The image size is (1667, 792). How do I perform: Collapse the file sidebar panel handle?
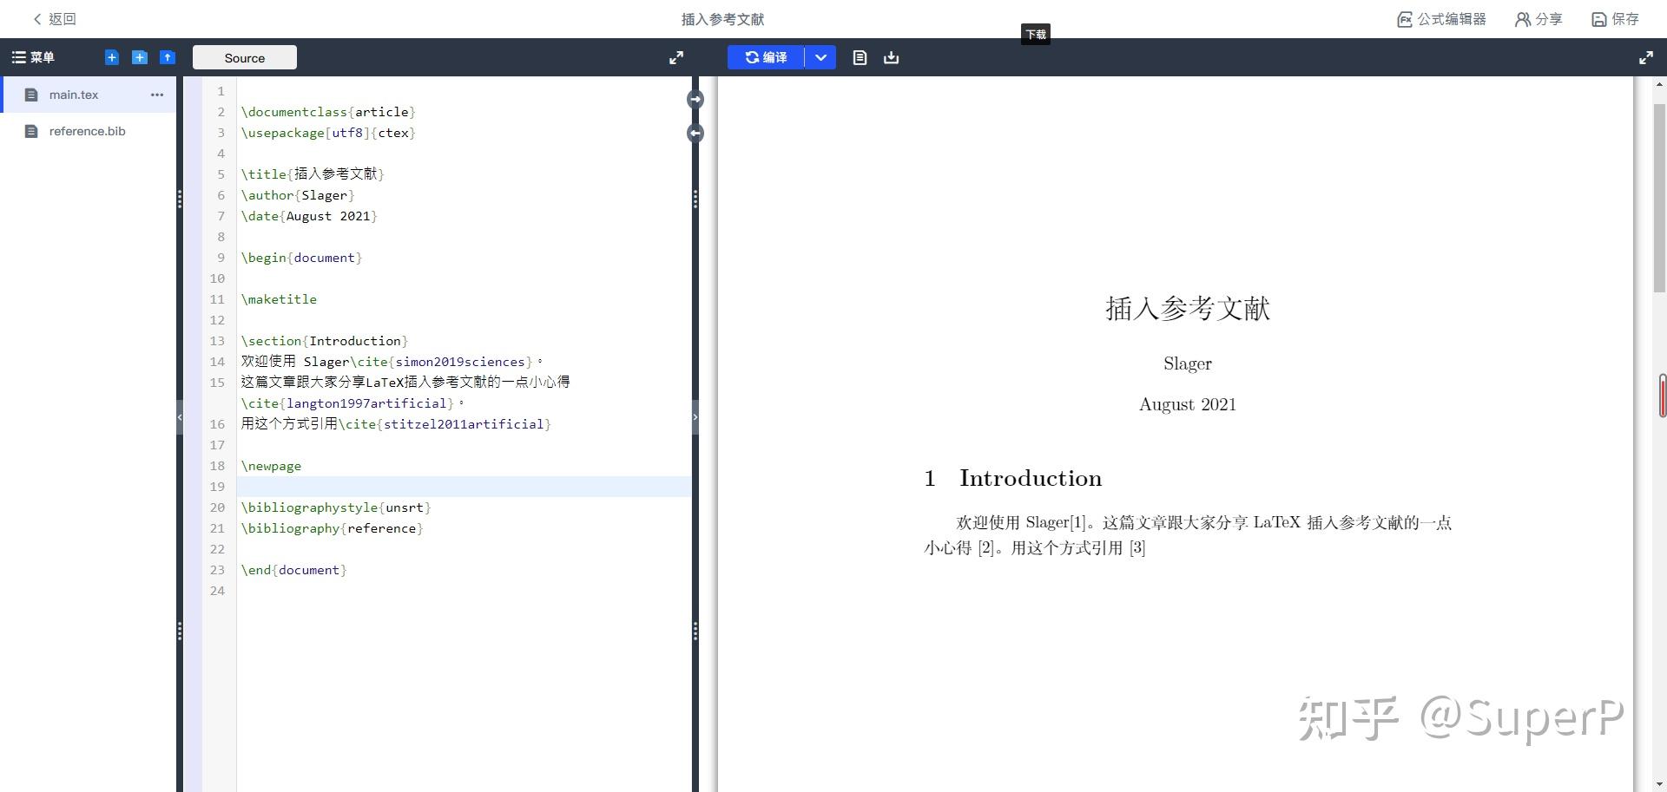coord(180,417)
